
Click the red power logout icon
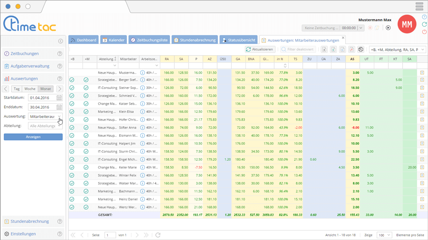(x=425, y=32)
